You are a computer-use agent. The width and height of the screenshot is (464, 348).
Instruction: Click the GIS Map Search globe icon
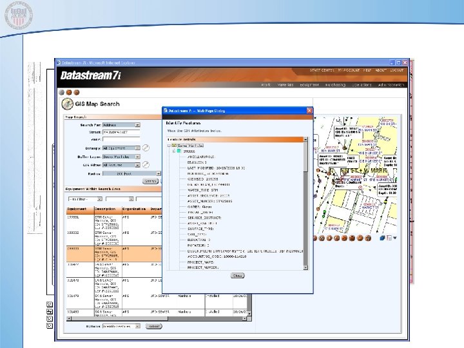(67, 104)
